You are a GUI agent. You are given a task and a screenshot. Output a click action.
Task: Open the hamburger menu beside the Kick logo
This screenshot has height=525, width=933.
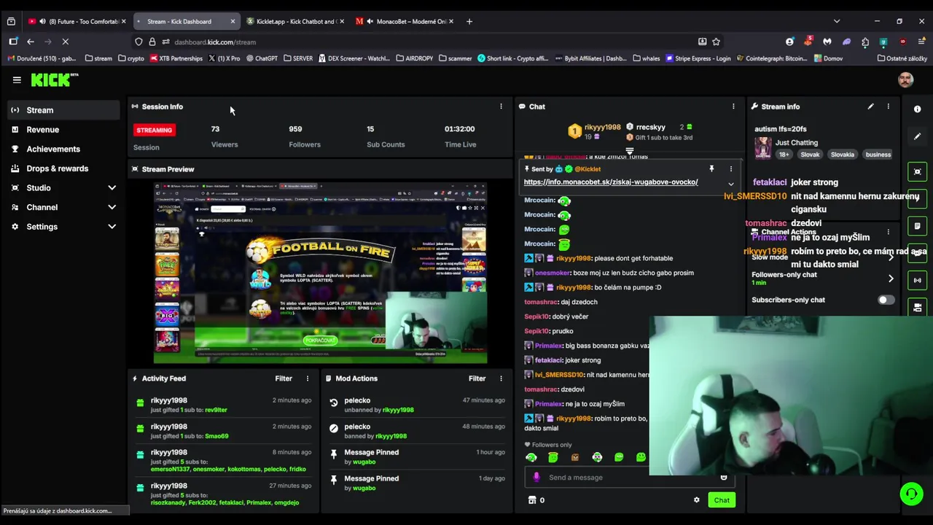click(x=17, y=80)
